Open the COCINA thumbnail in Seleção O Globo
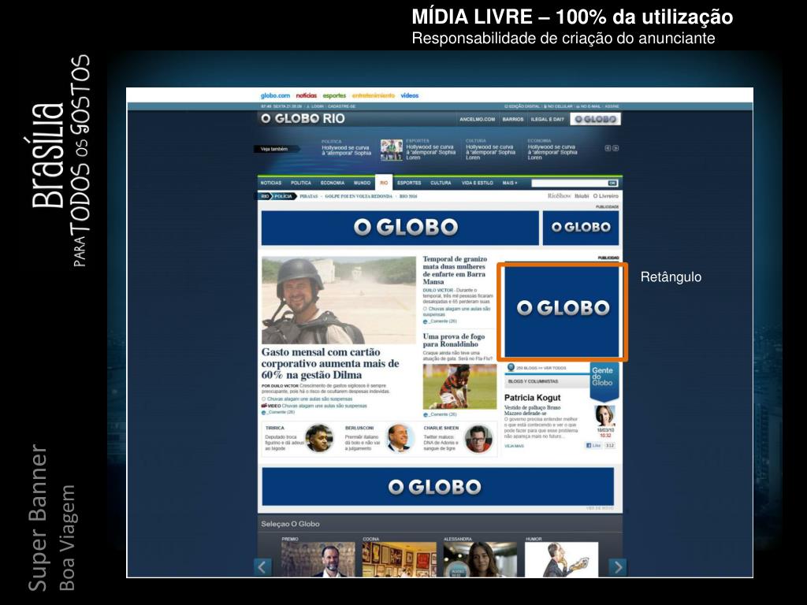The width and height of the screenshot is (807, 605). [x=400, y=560]
